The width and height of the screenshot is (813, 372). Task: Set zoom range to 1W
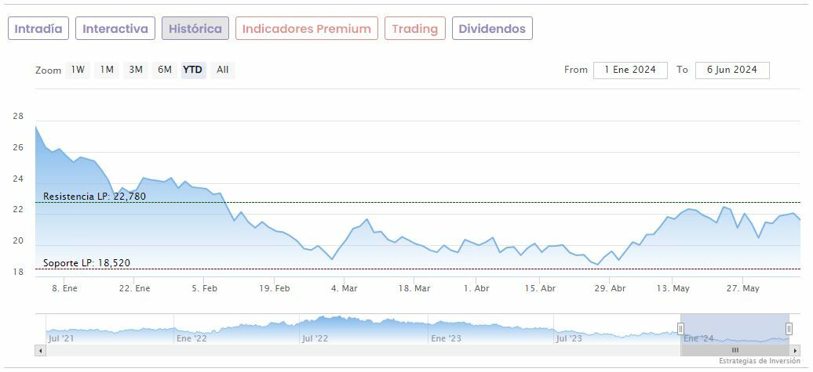(x=78, y=70)
